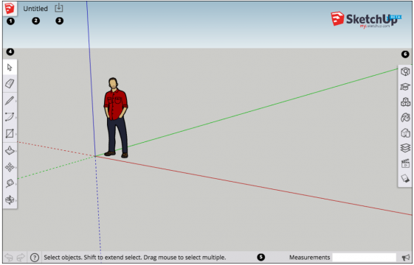Click the Measurements input box
This screenshot has height=265, width=414.
(364, 258)
